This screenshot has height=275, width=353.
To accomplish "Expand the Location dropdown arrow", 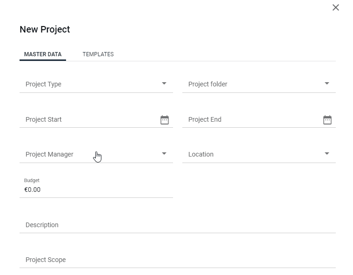I will tap(327, 154).
